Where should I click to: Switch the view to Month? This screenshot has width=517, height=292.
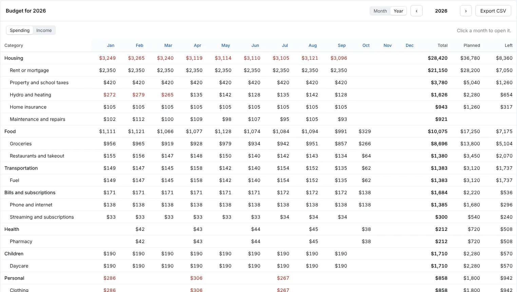380,11
